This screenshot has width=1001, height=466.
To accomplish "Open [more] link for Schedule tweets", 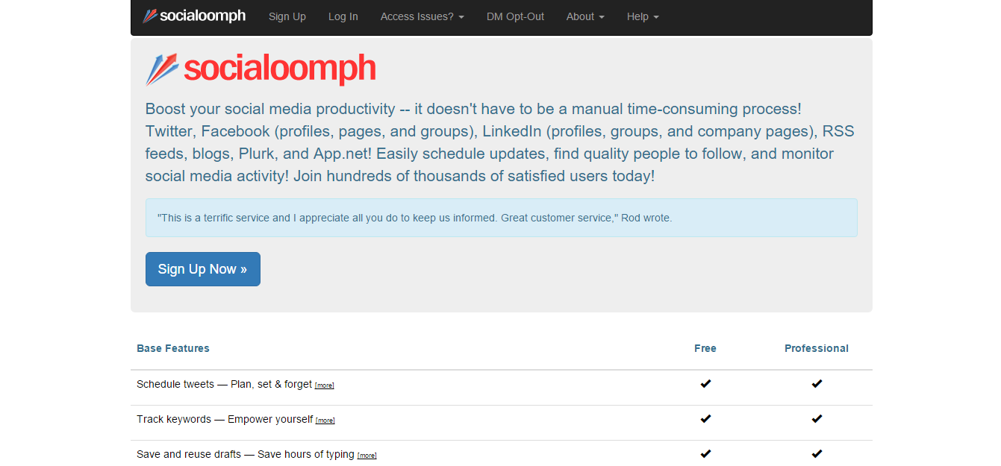I will [325, 385].
